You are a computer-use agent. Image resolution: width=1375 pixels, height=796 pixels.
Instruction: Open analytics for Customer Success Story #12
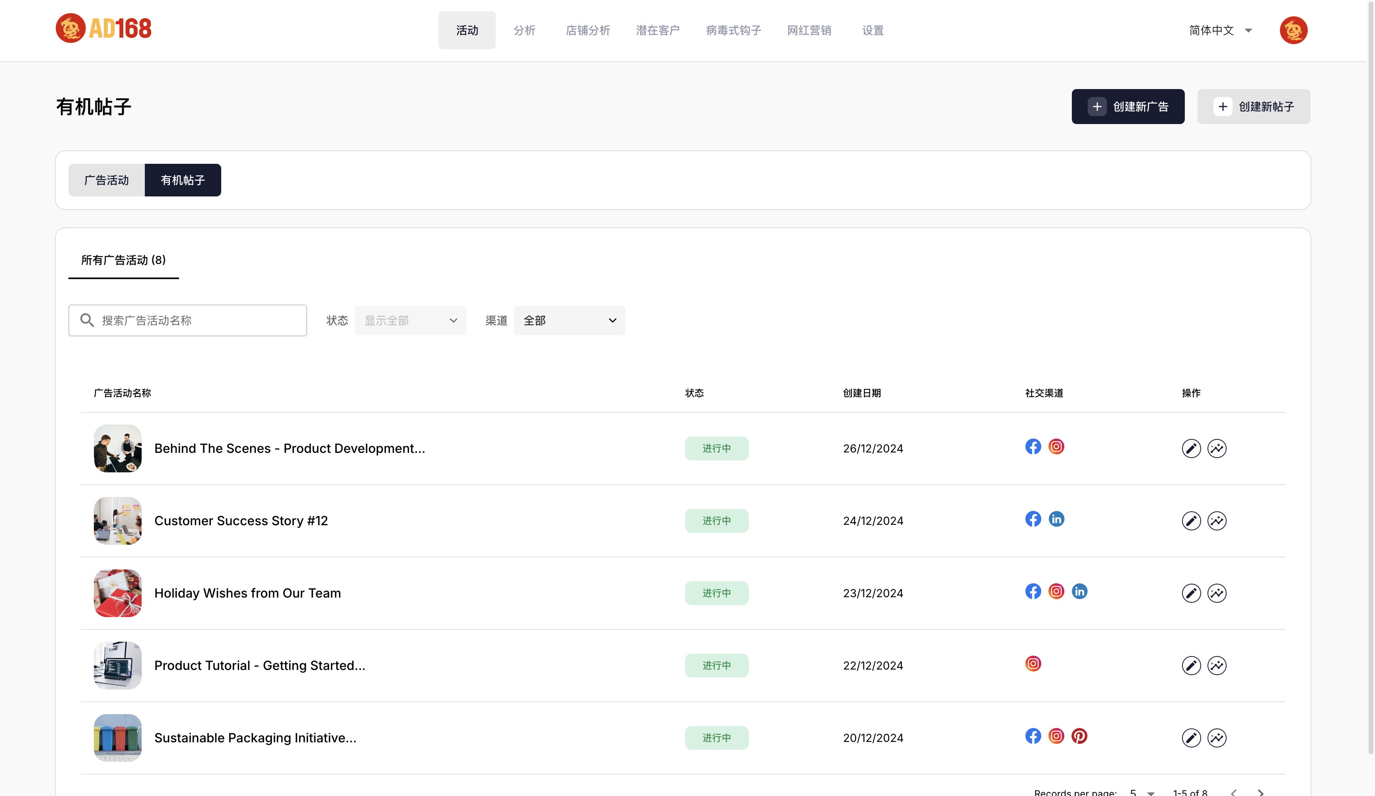1217,521
